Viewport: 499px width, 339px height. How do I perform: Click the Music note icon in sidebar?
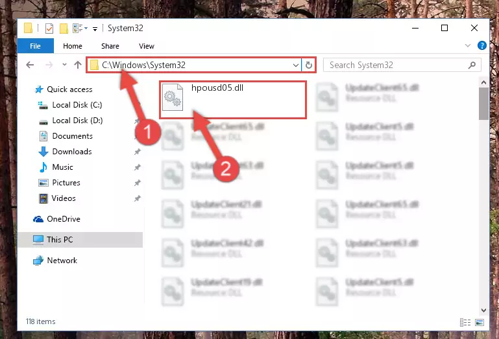pos(43,167)
